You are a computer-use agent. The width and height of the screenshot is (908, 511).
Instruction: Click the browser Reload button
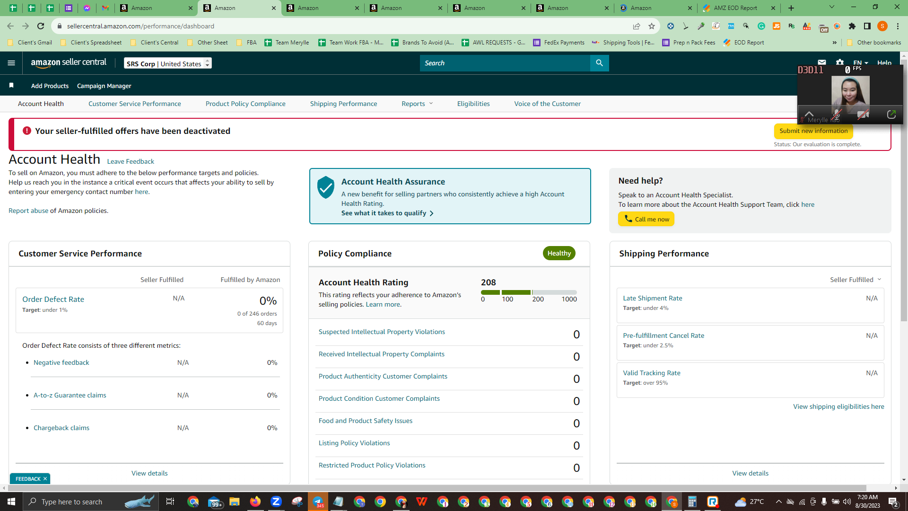pyautogui.click(x=41, y=26)
